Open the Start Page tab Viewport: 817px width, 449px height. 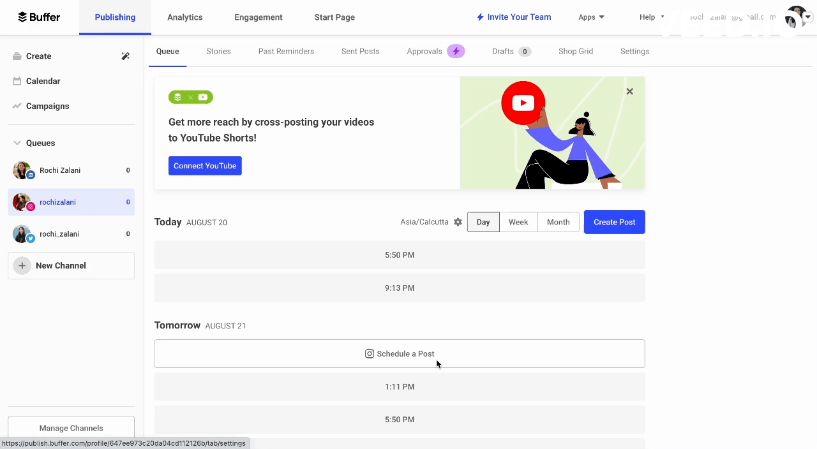click(x=334, y=17)
